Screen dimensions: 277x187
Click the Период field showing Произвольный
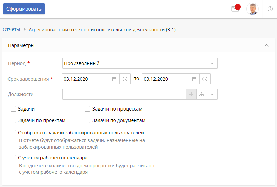coord(135,63)
